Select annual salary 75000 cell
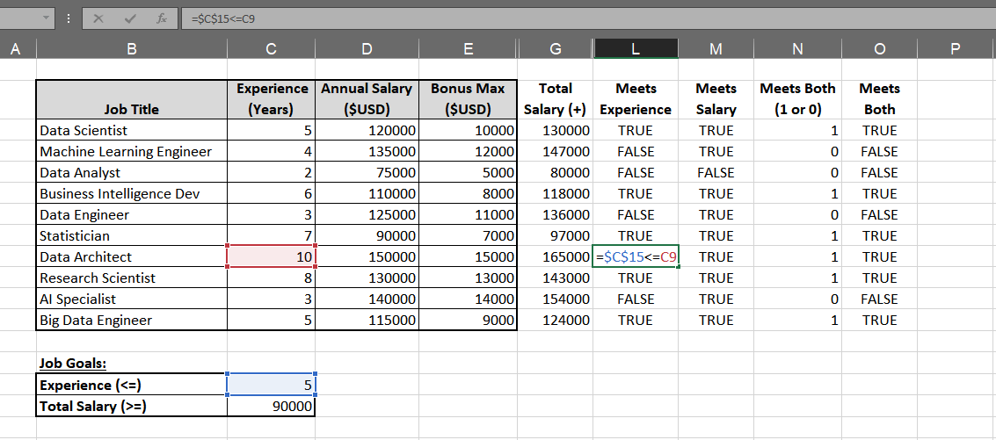This screenshot has width=996, height=440. (x=367, y=172)
